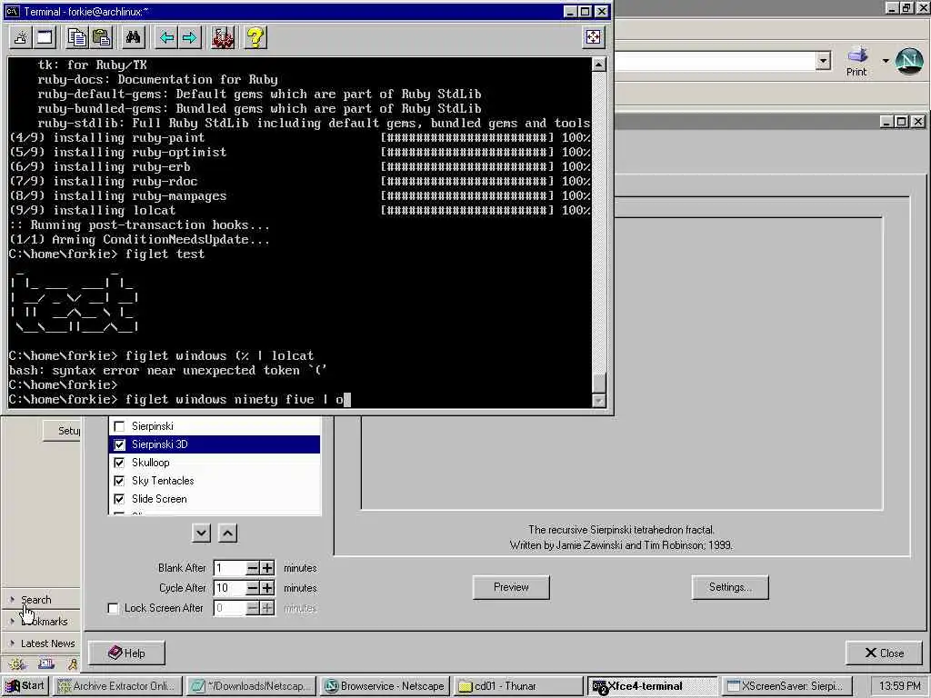Click the Help button in XScreenSaver

(x=126, y=653)
